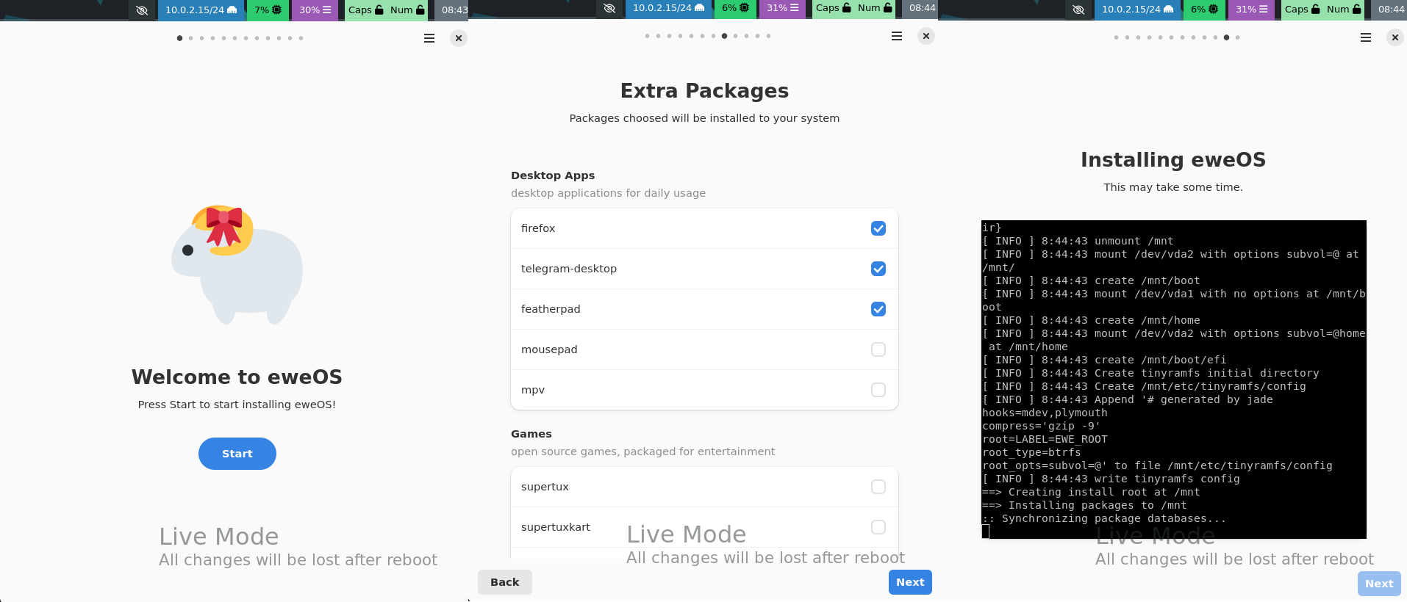Enable the supertuxkart game checkbox
The height and width of the screenshot is (602, 1407).
coord(878,527)
